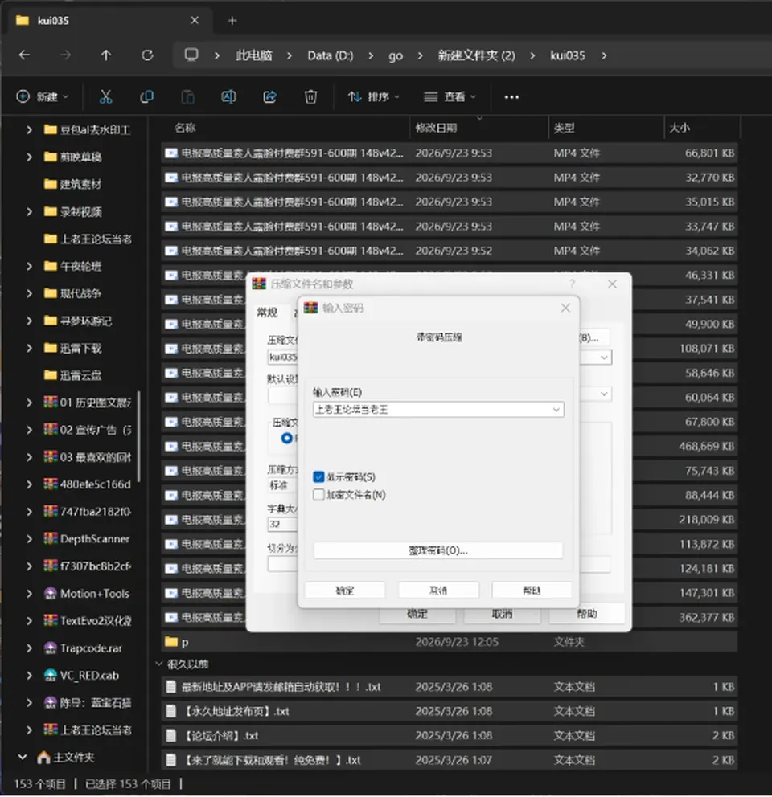Click 确定 in the password dialog
The width and height of the screenshot is (772, 797).
(344, 591)
